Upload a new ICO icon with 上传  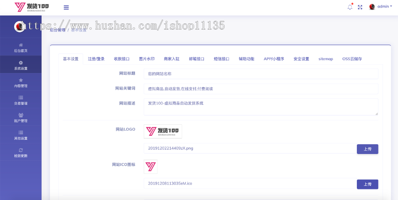pyautogui.click(x=367, y=185)
